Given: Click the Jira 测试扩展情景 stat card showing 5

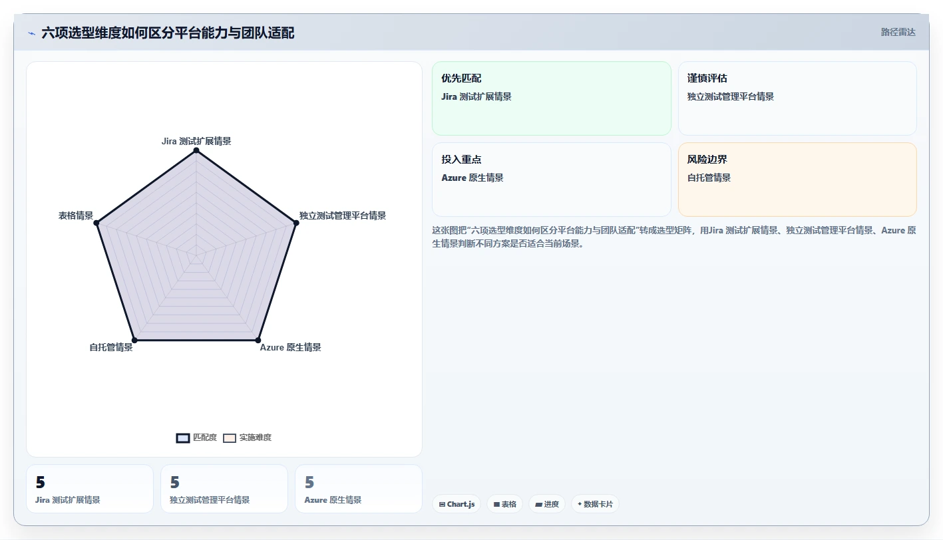Looking at the screenshot, I should tap(90, 489).
